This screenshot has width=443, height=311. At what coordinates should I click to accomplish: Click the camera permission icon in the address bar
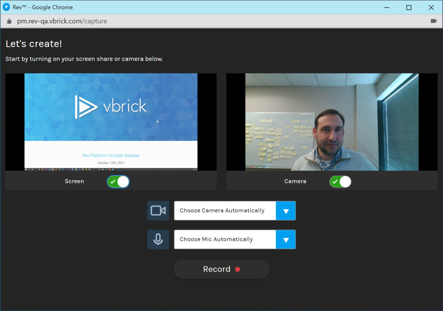click(x=434, y=21)
